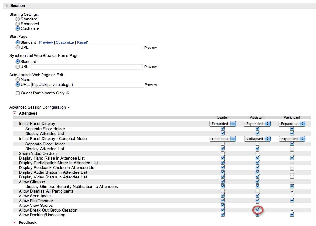The width and height of the screenshot is (316, 226).
Task: Click the Auto-Launch URL text field
Action: click(x=87, y=85)
